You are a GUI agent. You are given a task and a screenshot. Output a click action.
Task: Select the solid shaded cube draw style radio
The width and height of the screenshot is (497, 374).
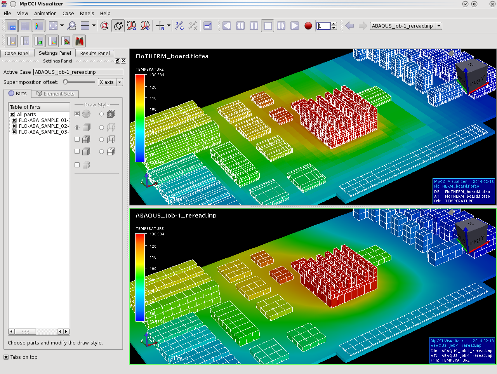tap(77, 127)
